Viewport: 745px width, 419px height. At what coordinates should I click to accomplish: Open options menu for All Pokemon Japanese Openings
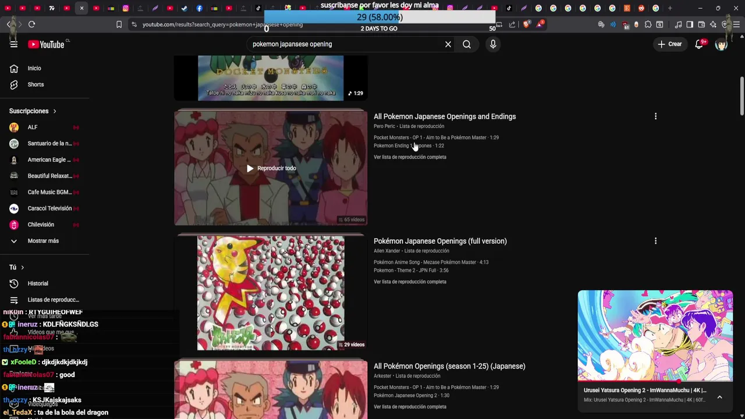coord(655,116)
